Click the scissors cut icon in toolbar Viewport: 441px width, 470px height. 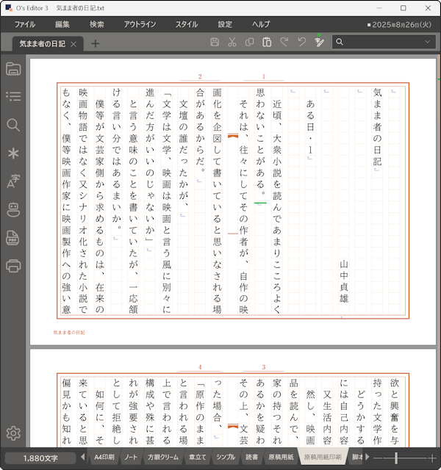(232, 43)
